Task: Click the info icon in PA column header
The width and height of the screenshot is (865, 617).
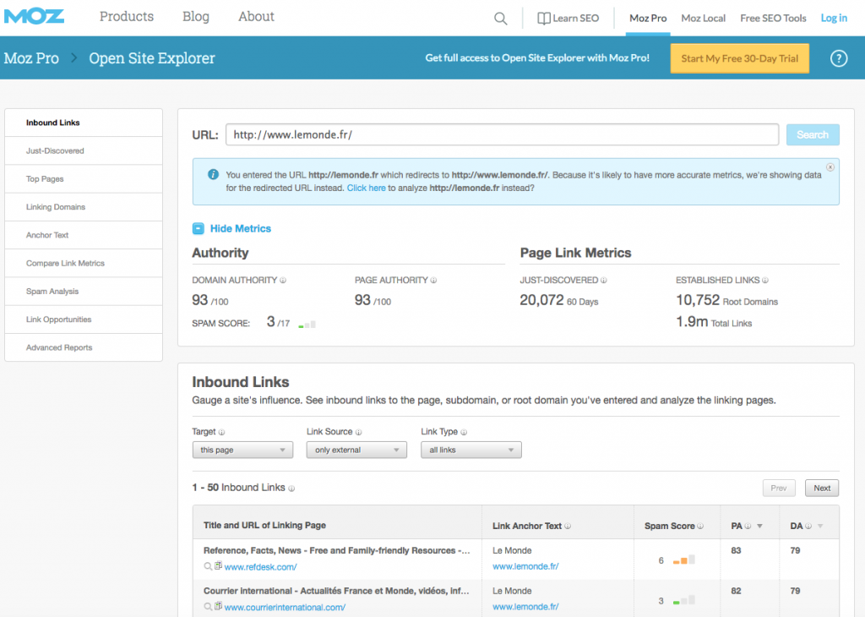Action: tap(748, 526)
